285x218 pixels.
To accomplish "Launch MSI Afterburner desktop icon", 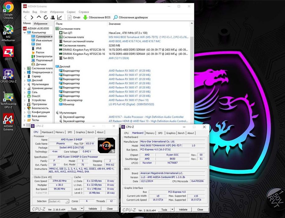I will (8, 33).
